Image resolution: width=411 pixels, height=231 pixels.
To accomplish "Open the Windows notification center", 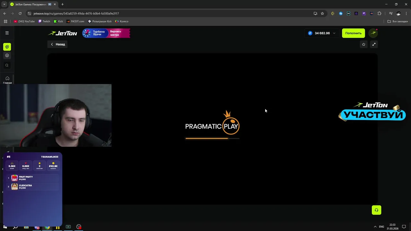I will (404, 227).
